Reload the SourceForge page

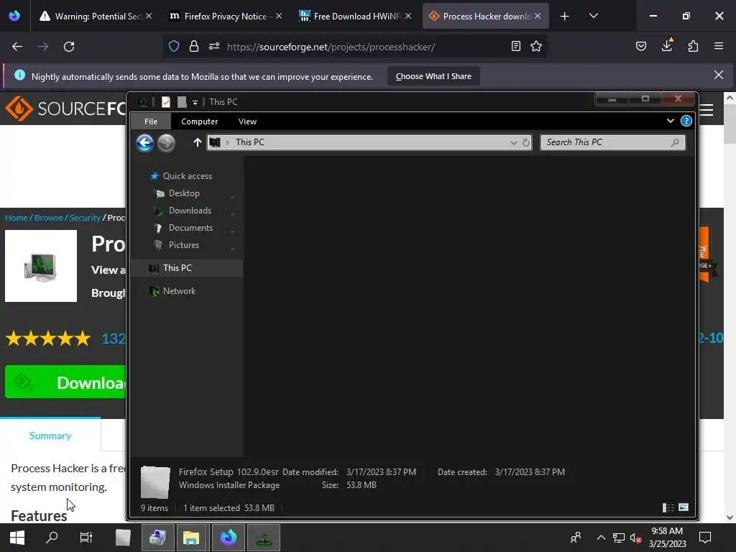[69, 47]
